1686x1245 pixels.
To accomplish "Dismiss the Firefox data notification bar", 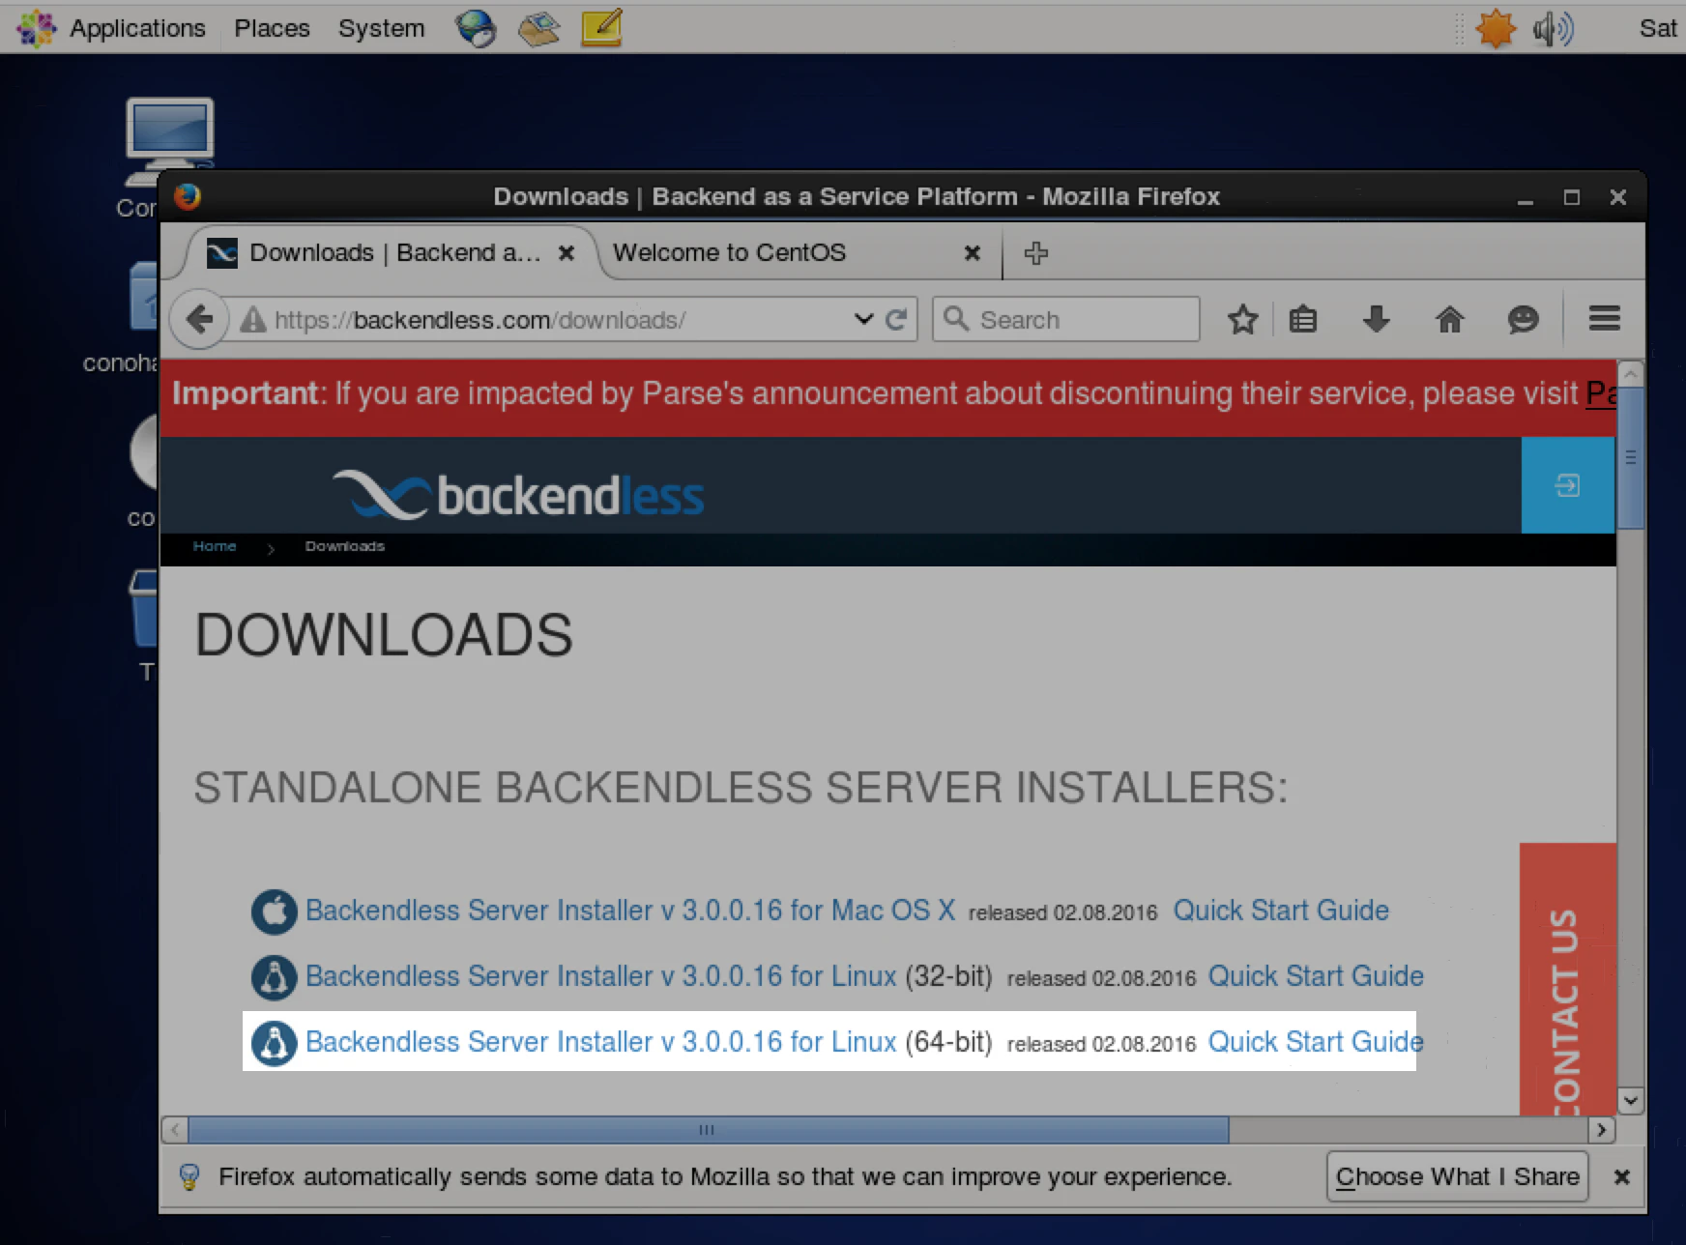I will (1621, 1176).
